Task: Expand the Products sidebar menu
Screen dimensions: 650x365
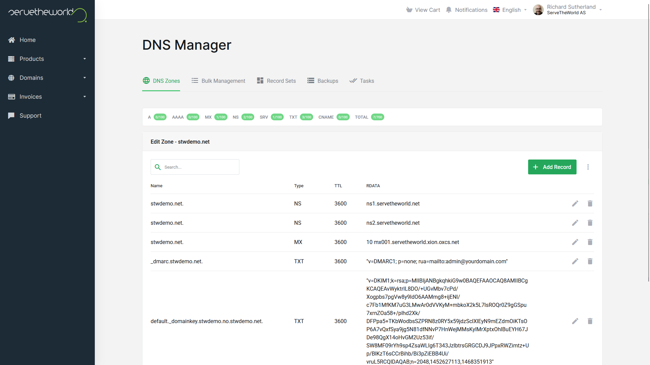Action: (47, 59)
